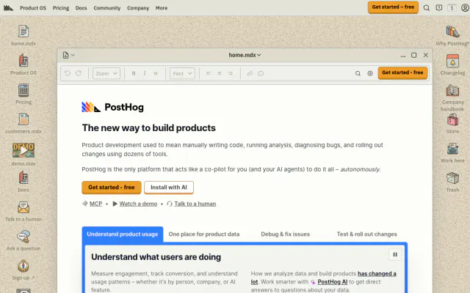
Task: Click the search icon in editor toolbar
Action: point(358,73)
